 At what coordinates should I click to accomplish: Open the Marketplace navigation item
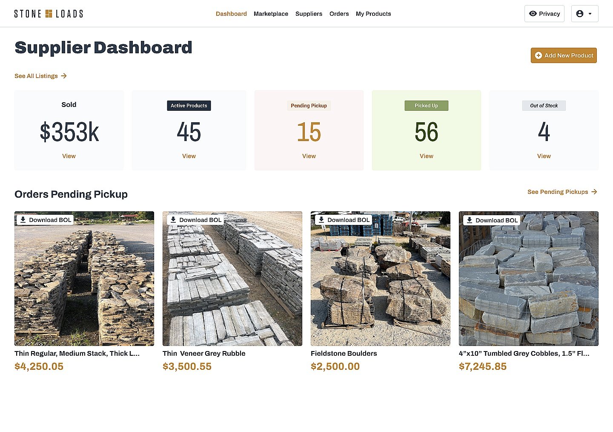[x=271, y=14]
